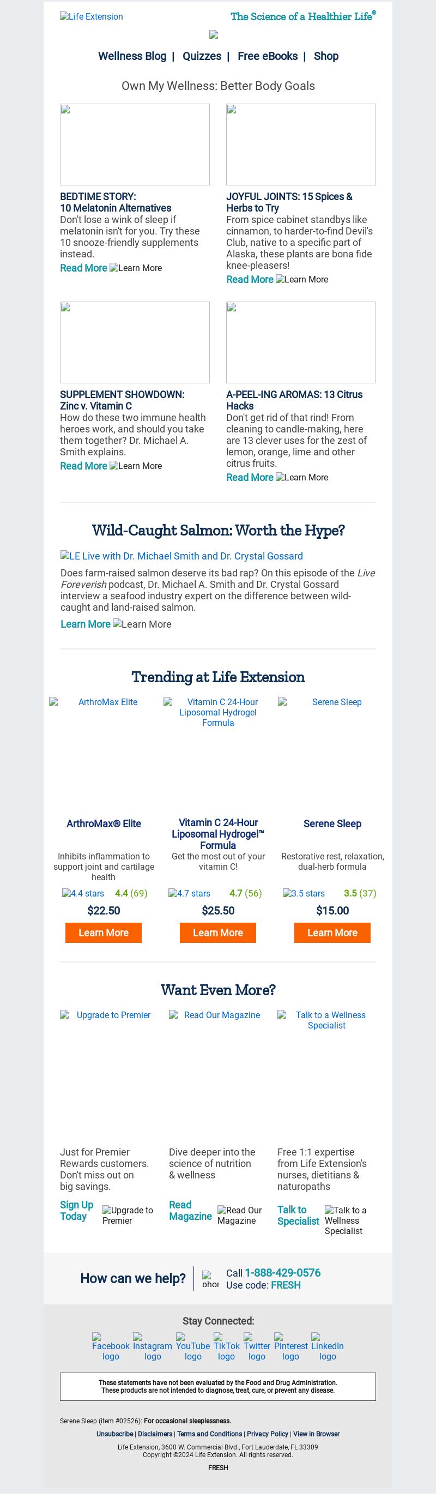The width and height of the screenshot is (436, 1504).
Task: Click the Twitter logo icon
Action: click(257, 1346)
